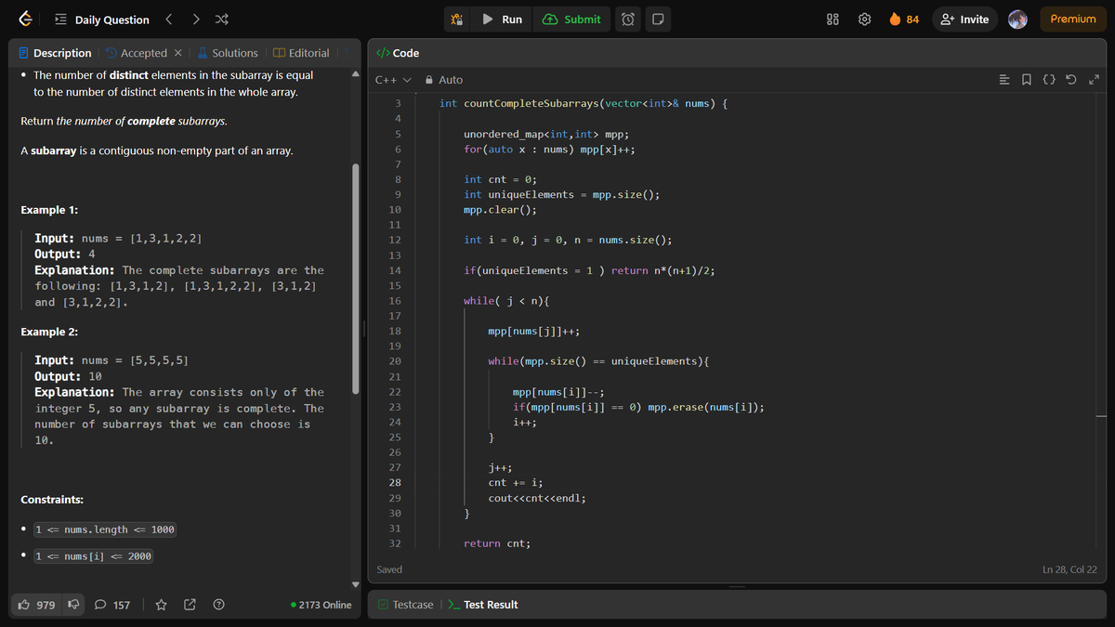
Task: Click the 'Example 2:' heading
Action: [x=49, y=332]
